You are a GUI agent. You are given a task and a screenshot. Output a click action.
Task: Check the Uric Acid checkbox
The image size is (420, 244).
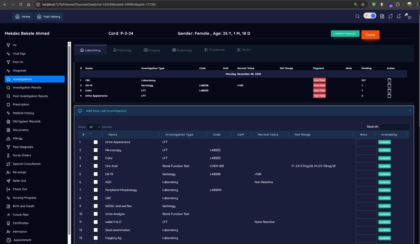pos(96,166)
